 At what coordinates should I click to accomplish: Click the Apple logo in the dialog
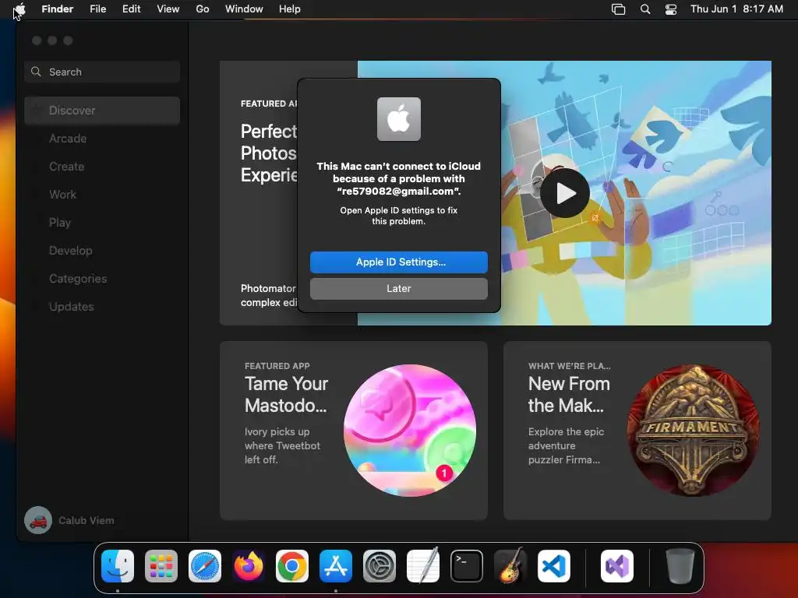(398, 119)
